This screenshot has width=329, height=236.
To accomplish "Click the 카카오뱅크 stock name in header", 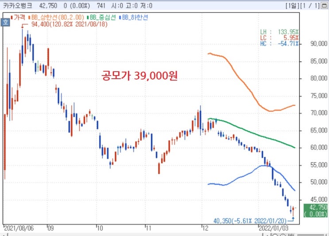I will click(x=17, y=6).
